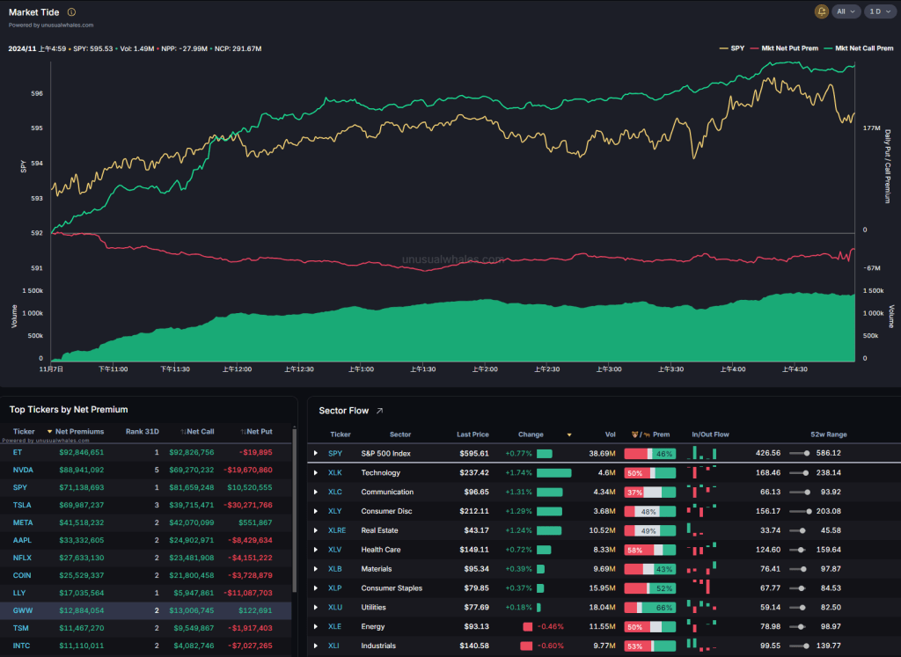Click the Rank 31D column header
Image resolution: width=901 pixels, height=657 pixels.
(x=142, y=432)
